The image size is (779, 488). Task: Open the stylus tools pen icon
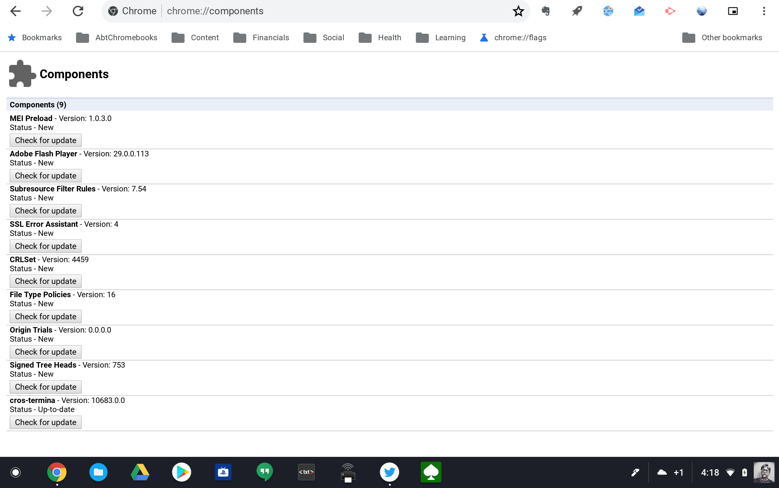pos(635,472)
